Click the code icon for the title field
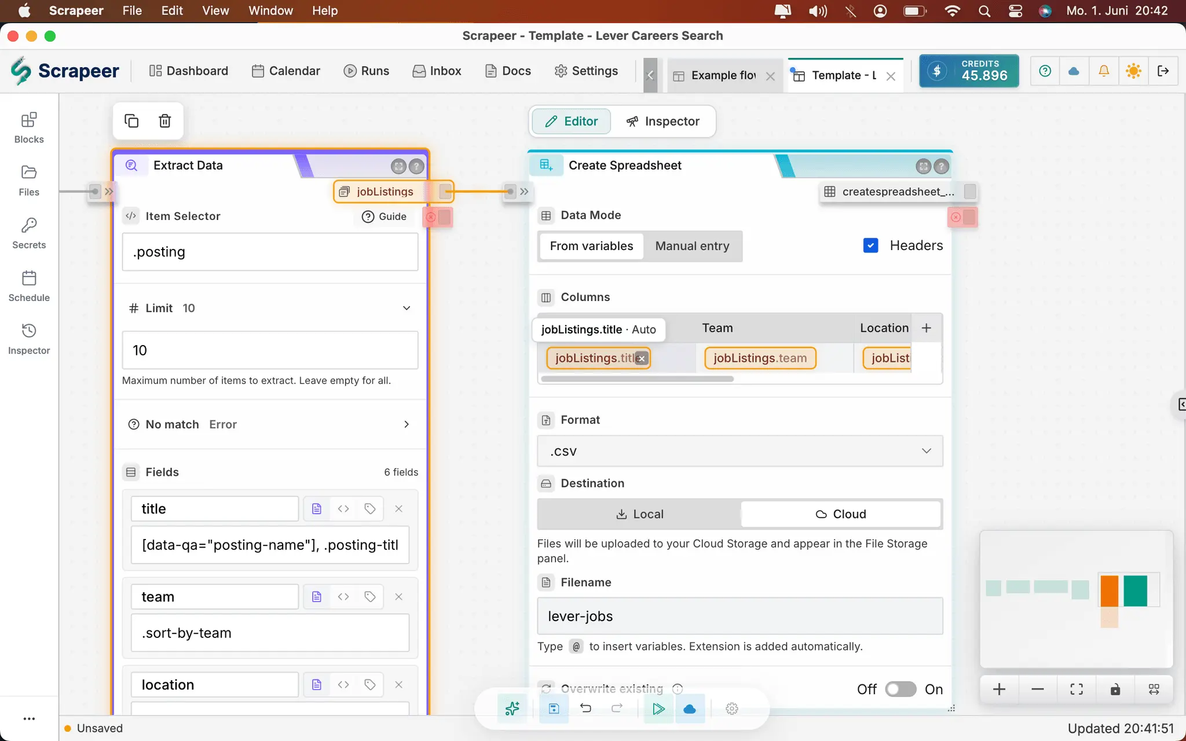The height and width of the screenshot is (741, 1186). click(x=343, y=508)
